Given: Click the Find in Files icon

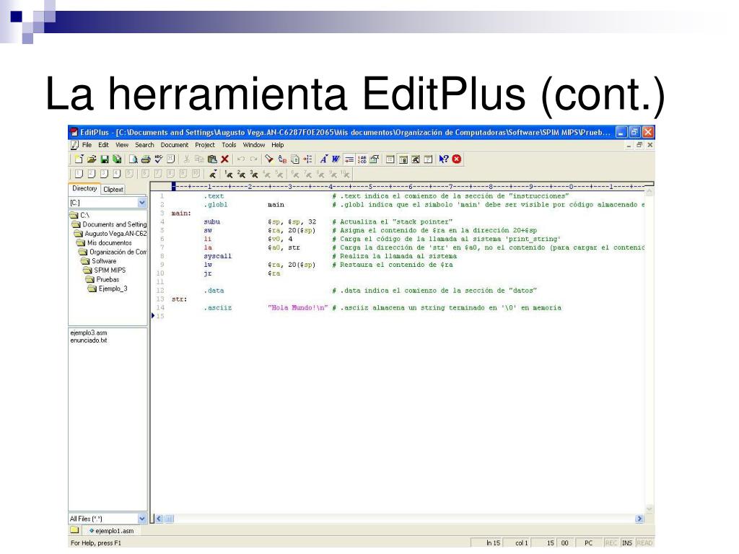Looking at the screenshot, I should coord(294,159).
